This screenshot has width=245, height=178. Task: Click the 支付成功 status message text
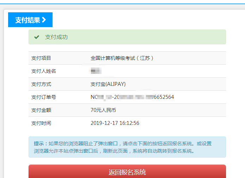click(56, 37)
